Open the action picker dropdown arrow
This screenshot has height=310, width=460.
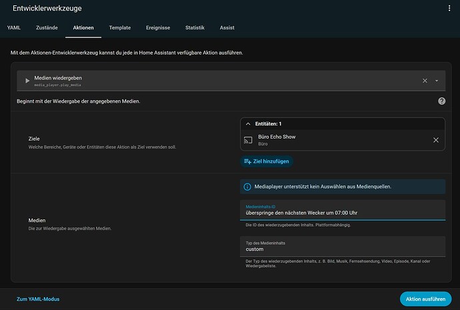(437, 81)
